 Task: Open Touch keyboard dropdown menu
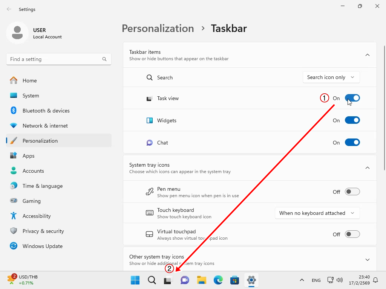tap(317, 213)
